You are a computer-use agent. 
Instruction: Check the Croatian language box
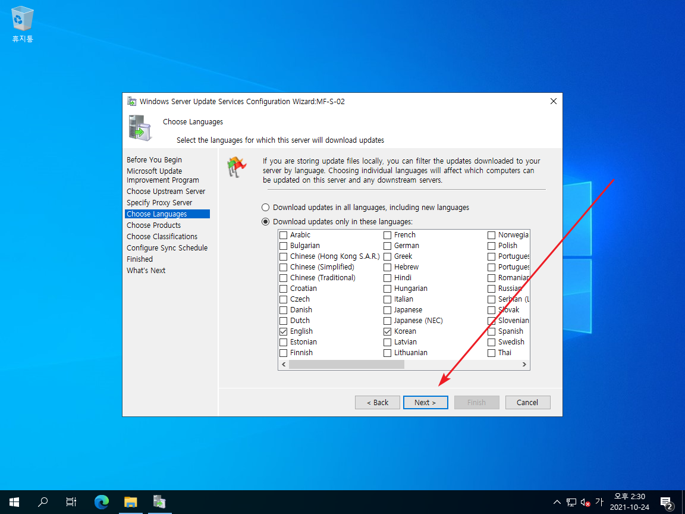(284, 289)
